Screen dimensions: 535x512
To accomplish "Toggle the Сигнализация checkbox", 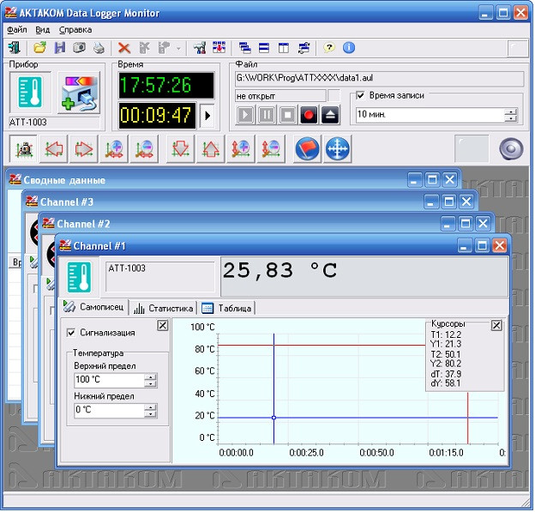I will (71, 333).
